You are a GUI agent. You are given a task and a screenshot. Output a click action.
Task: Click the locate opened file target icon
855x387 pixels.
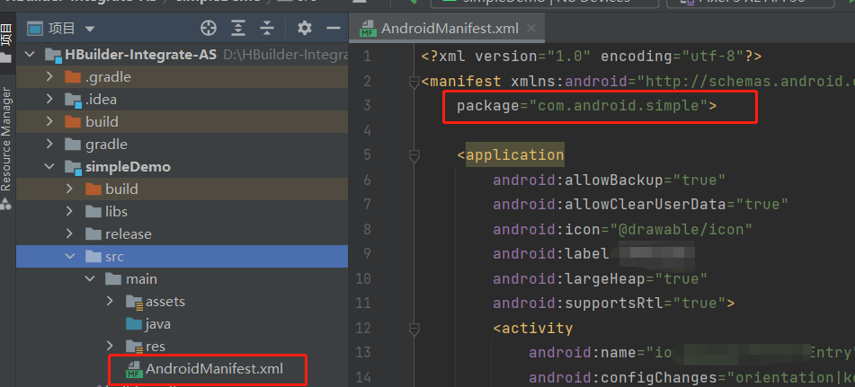[x=209, y=28]
